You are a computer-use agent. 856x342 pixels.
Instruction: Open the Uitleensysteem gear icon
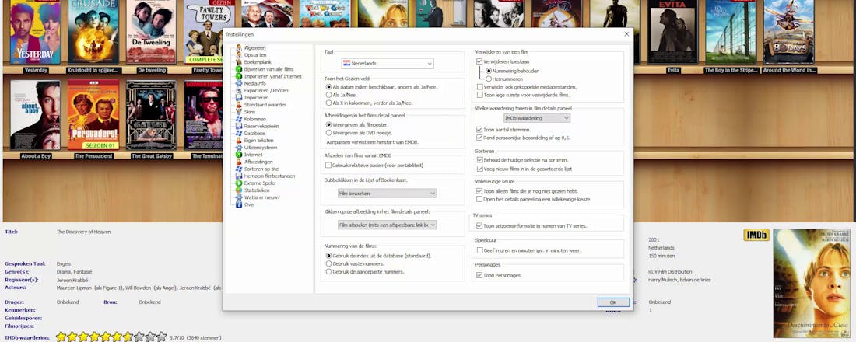click(x=239, y=147)
